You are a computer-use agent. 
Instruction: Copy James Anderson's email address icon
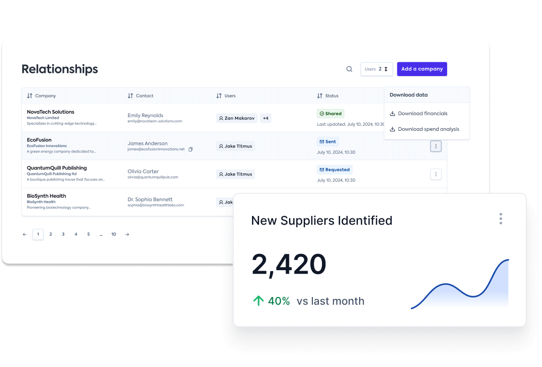(x=191, y=150)
